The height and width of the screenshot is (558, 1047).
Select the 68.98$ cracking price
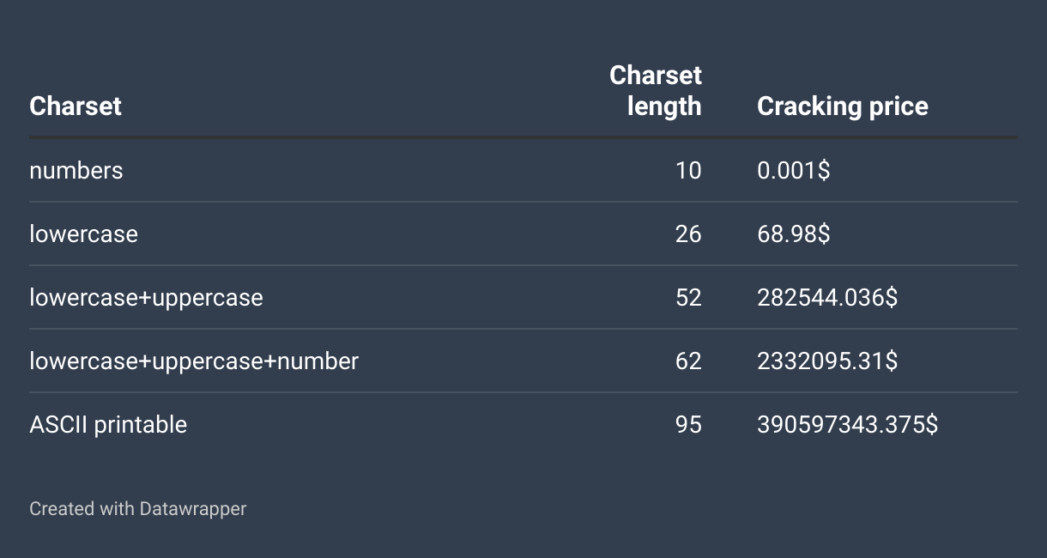[x=793, y=234]
